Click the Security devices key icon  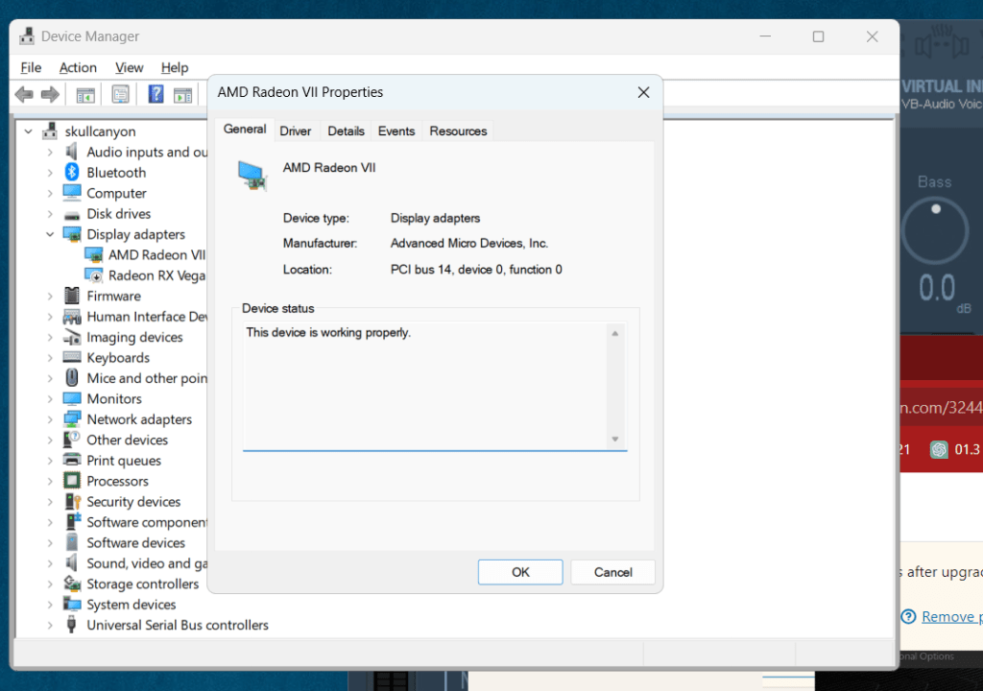coord(73,501)
